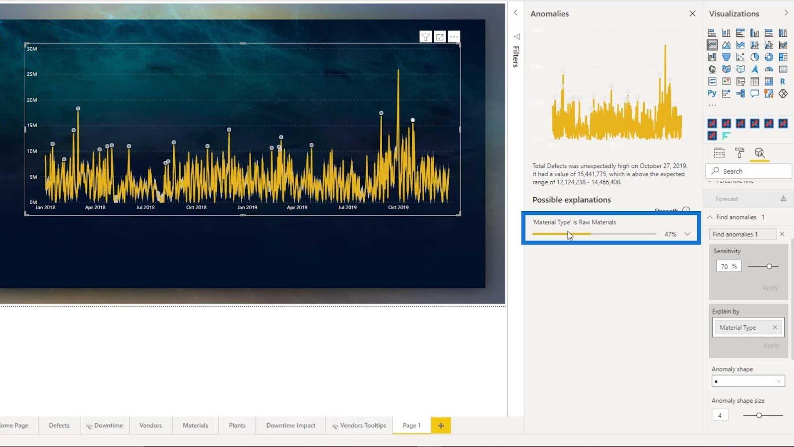This screenshot has width=794, height=447.
Task: Adjust the Anomaly shape size slider
Action: click(759, 415)
